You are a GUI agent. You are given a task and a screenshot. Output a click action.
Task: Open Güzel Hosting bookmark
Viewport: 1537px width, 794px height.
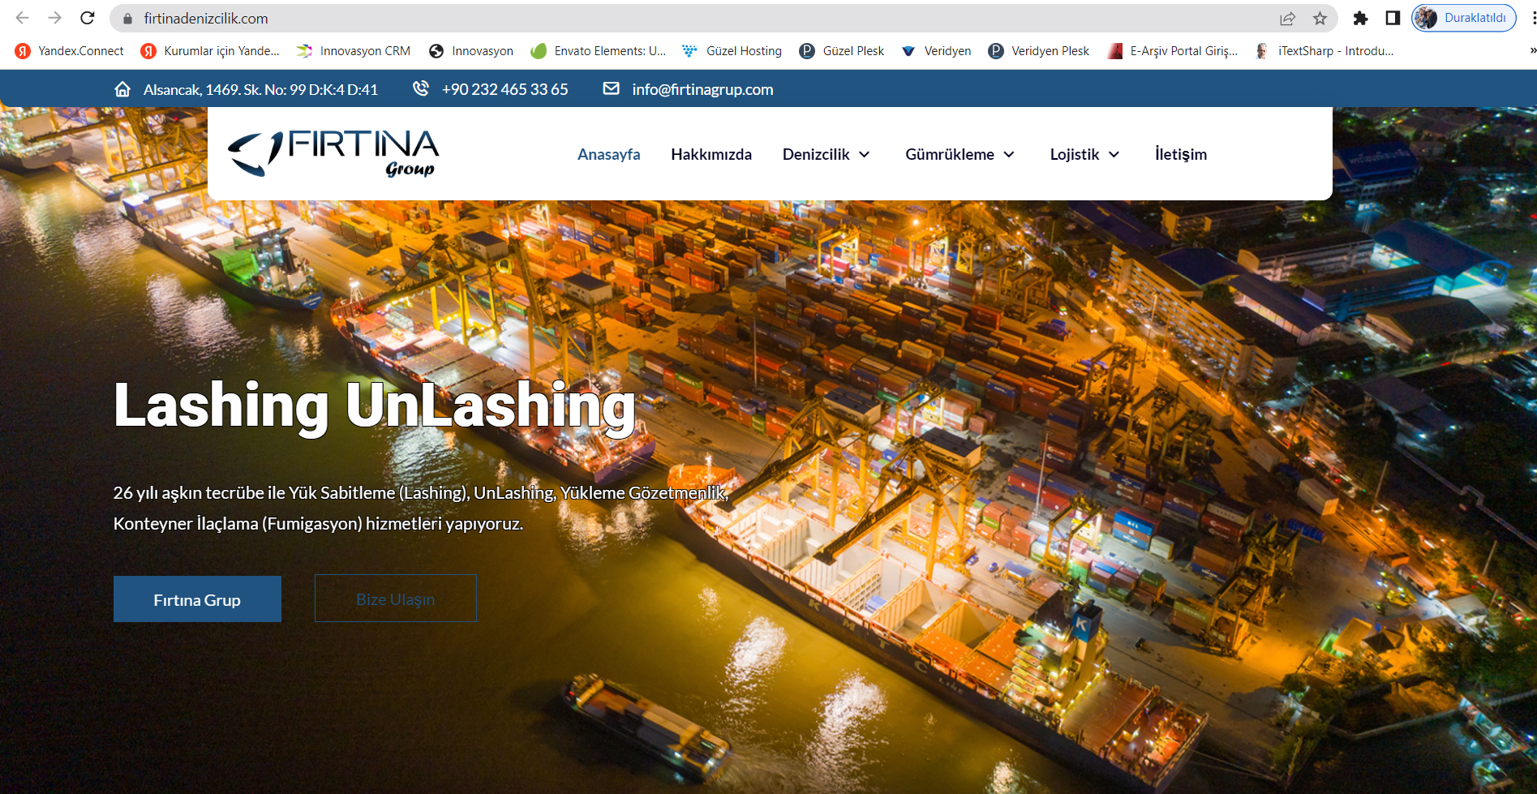point(732,51)
